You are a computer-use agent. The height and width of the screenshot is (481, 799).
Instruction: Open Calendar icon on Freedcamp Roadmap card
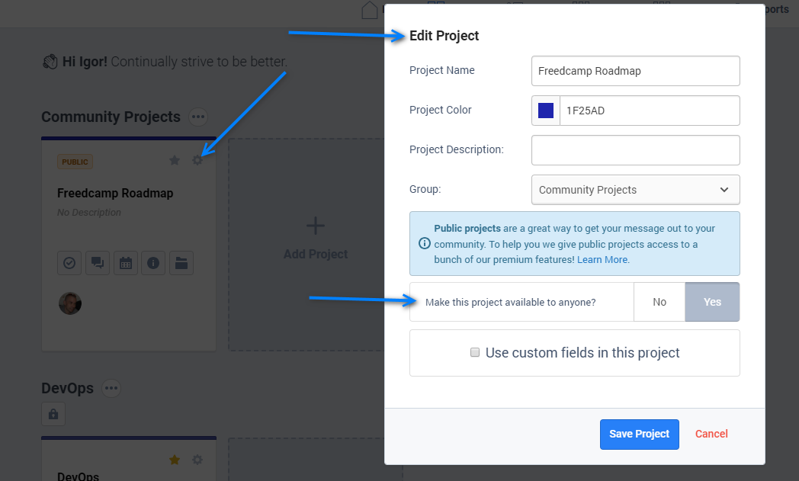pos(126,263)
